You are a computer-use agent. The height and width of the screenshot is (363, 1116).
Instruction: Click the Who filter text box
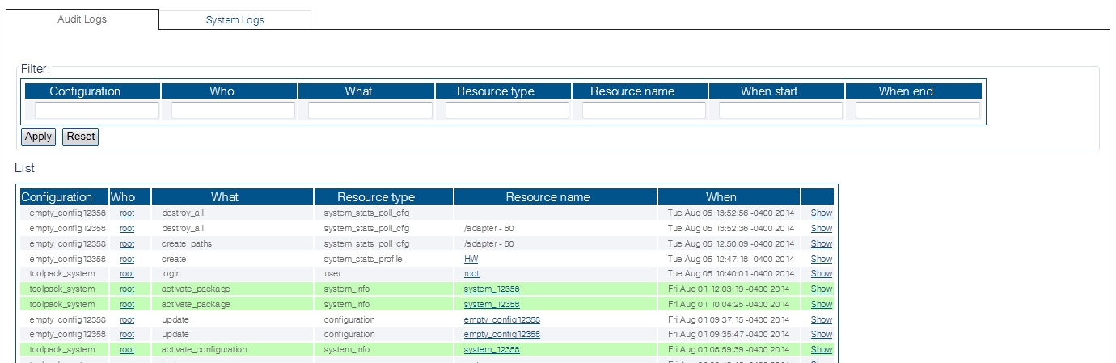click(233, 111)
